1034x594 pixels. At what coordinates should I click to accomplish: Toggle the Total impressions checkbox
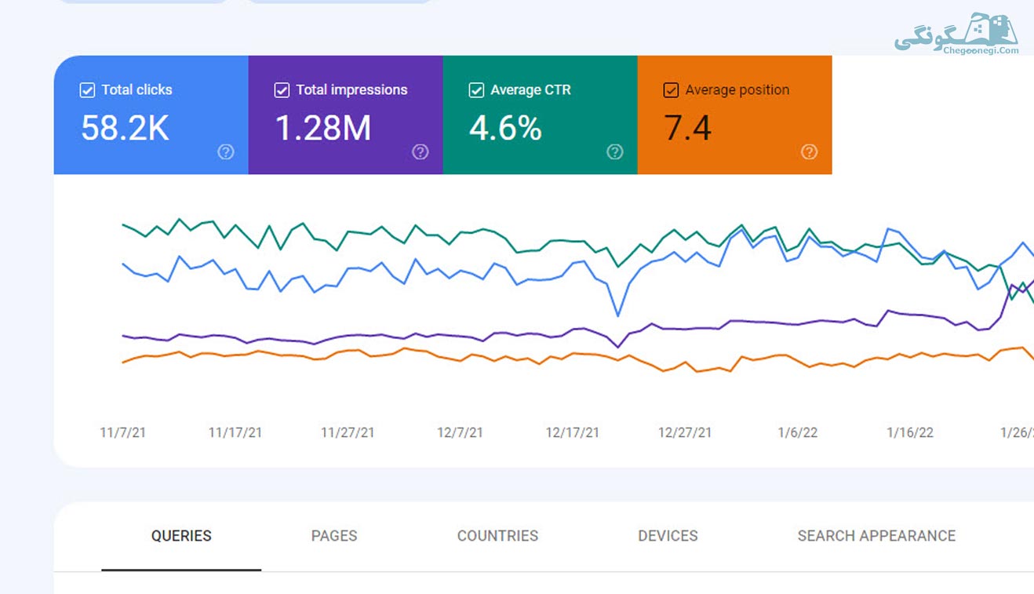tap(282, 90)
